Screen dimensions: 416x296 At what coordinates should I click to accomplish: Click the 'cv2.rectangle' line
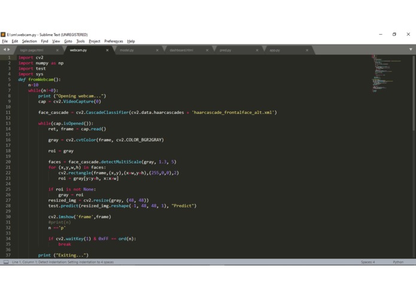coord(119,173)
